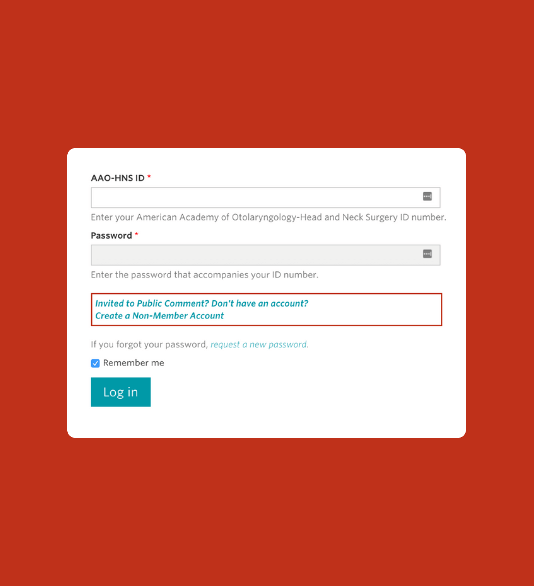Follow the Invited to Public Comment link

click(202, 303)
